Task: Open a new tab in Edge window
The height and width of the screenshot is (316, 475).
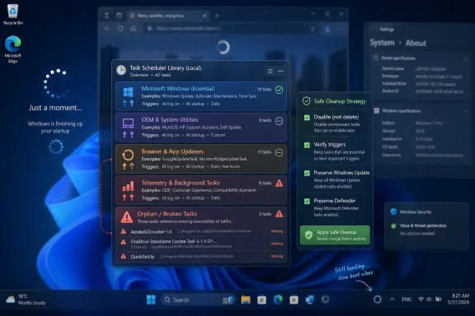Action: point(217,16)
